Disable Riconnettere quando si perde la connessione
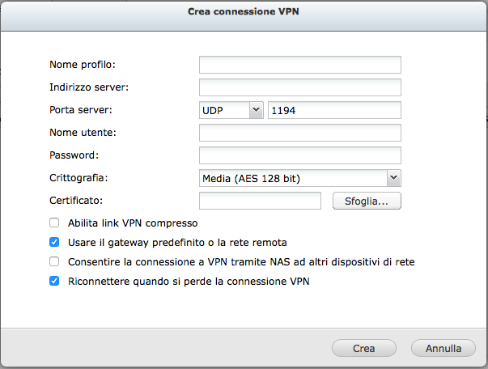 (54, 282)
